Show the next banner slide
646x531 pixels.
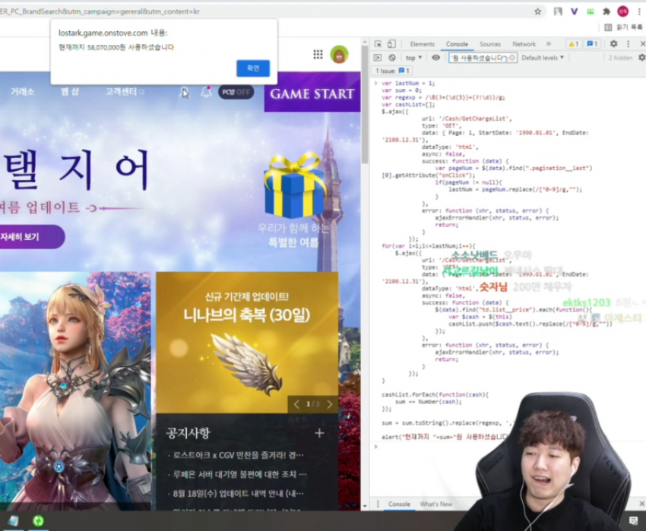(330, 404)
